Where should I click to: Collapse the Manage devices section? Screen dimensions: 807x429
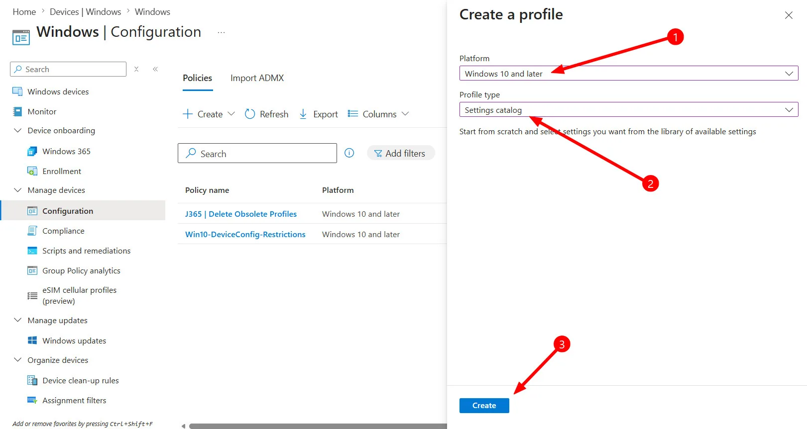click(x=18, y=190)
